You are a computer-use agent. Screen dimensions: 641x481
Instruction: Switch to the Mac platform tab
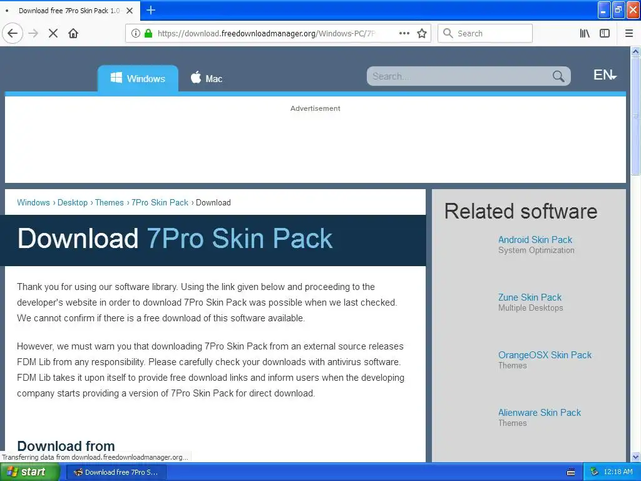tap(207, 78)
